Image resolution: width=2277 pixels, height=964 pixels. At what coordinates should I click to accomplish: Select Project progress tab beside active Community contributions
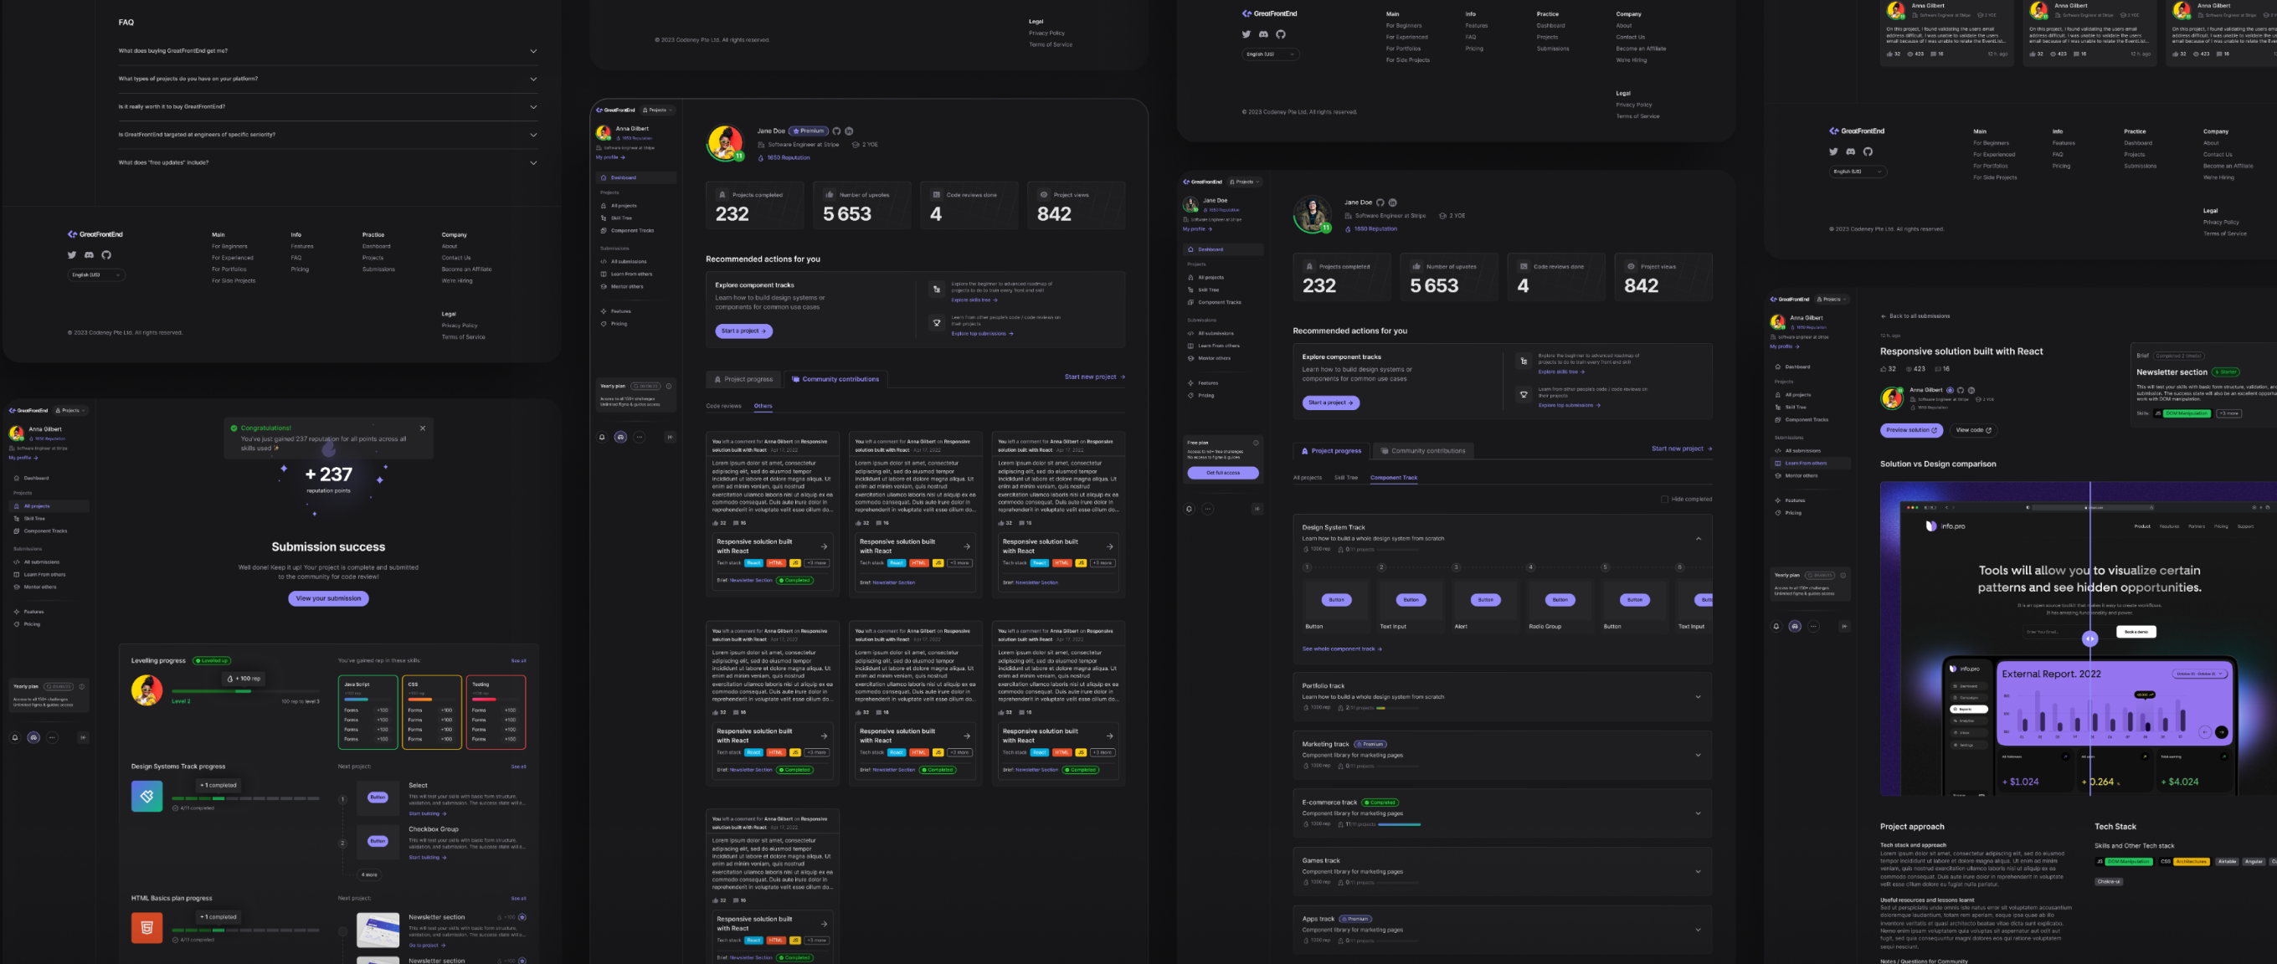[x=743, y=379]
